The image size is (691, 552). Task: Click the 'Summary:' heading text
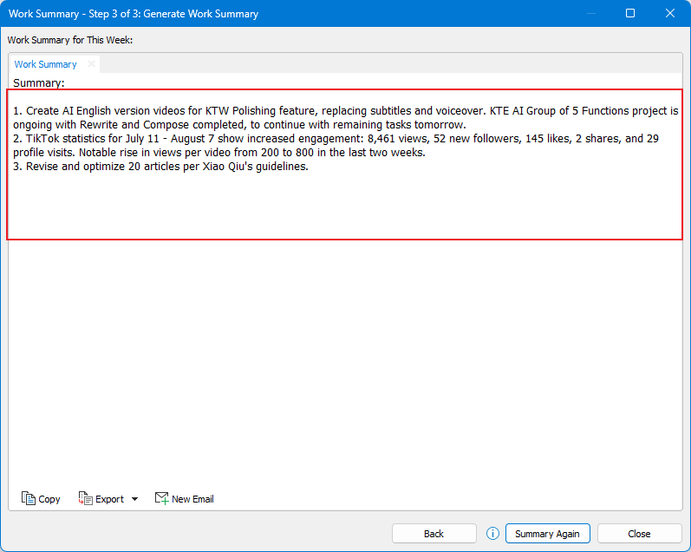(39, 82)
